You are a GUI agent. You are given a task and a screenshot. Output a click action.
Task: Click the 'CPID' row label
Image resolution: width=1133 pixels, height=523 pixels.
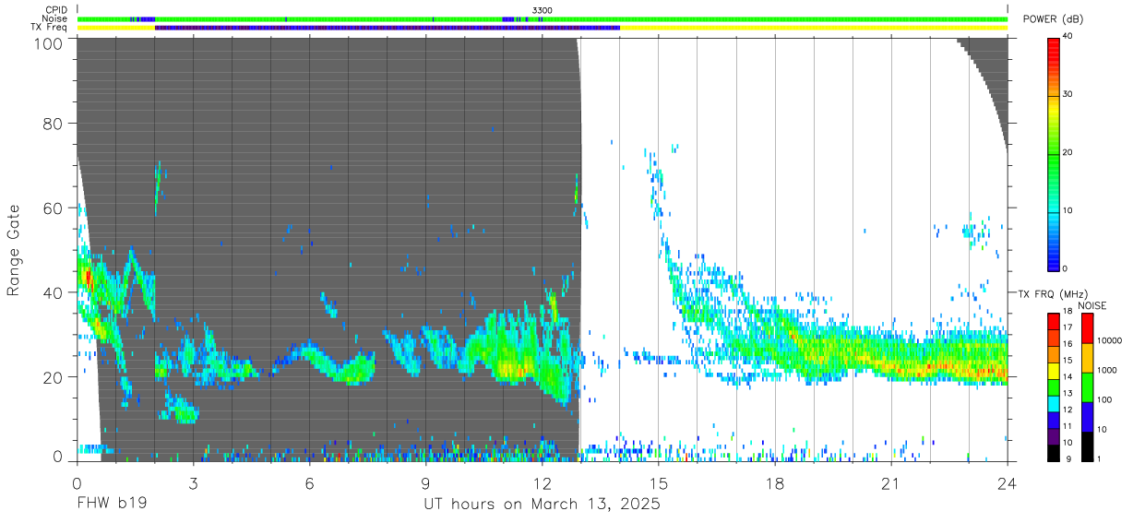click(x=55, y=10)
